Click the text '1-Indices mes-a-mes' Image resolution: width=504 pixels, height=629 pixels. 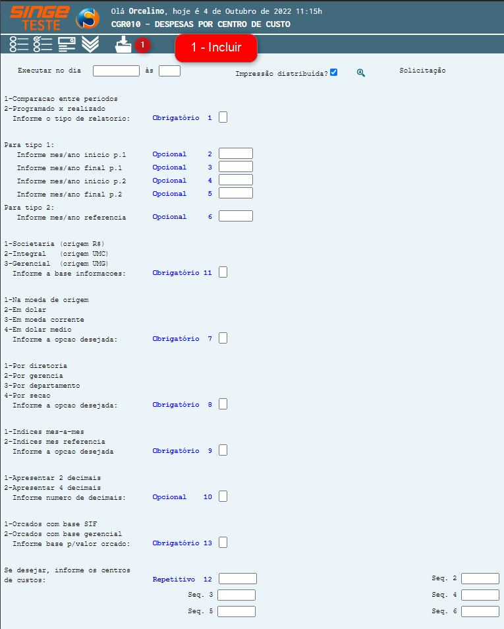44,432
